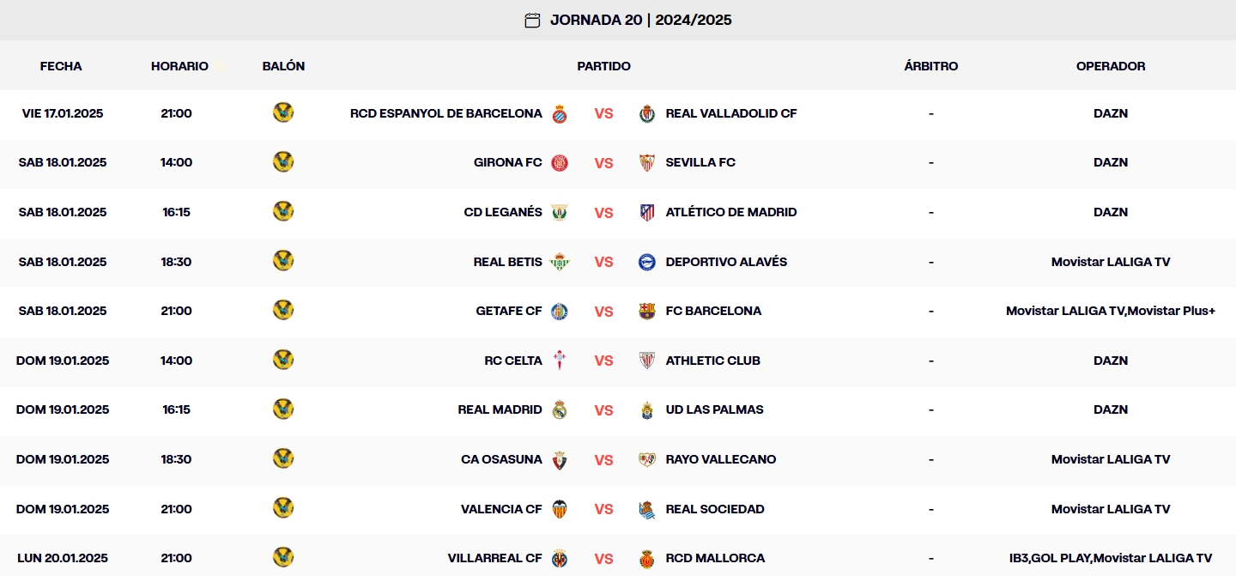1236x576 pixels.
Task: Select the Real Valladolid CF club badge
Action: 647,112
